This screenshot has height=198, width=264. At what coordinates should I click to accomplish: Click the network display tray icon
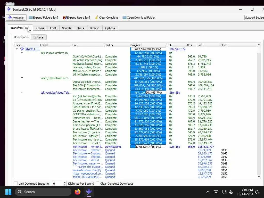point(224,192)
